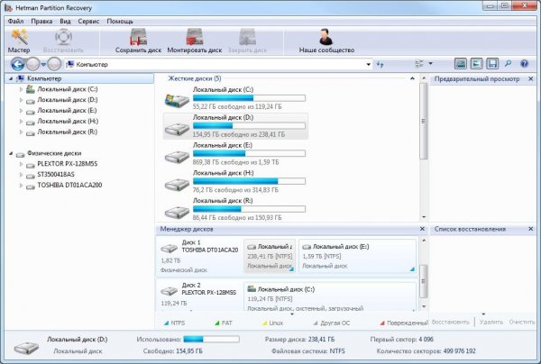Click Восстановить in recovery list panel

(451, 322)
